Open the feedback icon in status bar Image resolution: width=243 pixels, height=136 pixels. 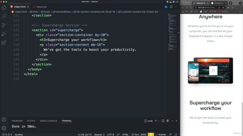pyautogui.click(x=170, y=134)
